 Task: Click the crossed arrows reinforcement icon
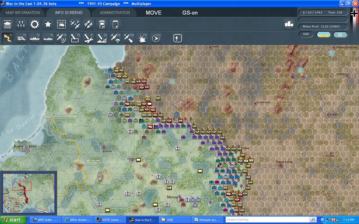(88, 24)
